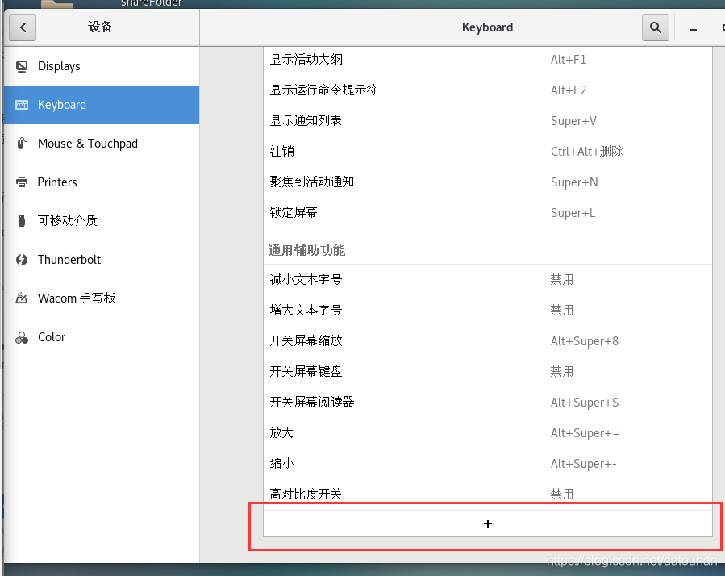Screen dimensions: 725x576
Task: Edit the 聚焦到活动通知 shortcut row
Action: [488, 182]
